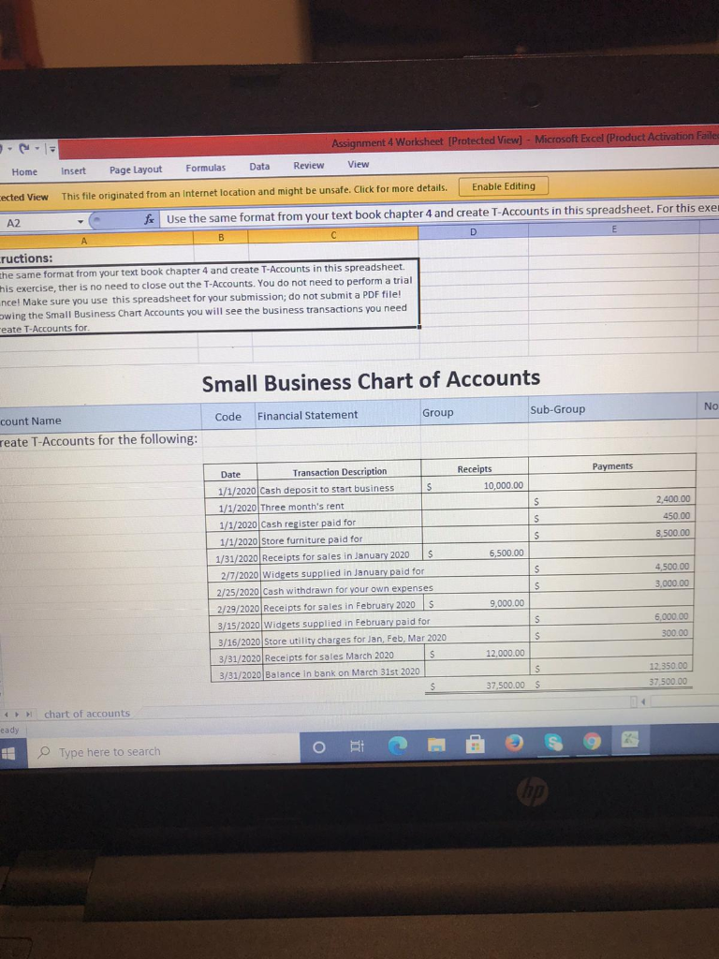Screen dimensions: 719x959
Task: Click Windows 'Type here to search' box
Action: tap(164, 751)
